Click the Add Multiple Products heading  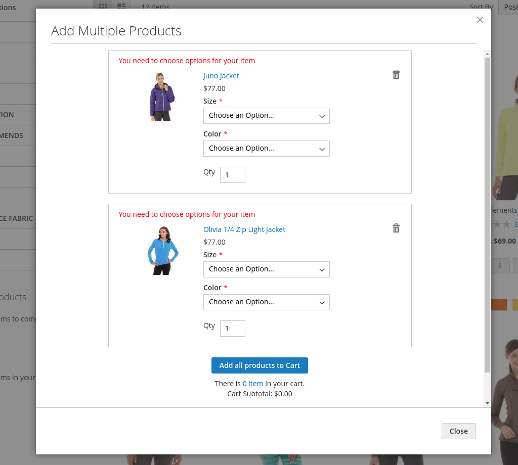coord(116,31)
